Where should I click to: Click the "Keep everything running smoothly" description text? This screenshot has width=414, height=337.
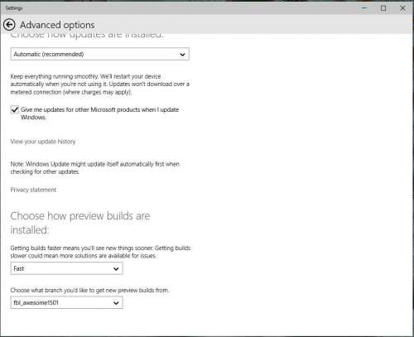100,84
